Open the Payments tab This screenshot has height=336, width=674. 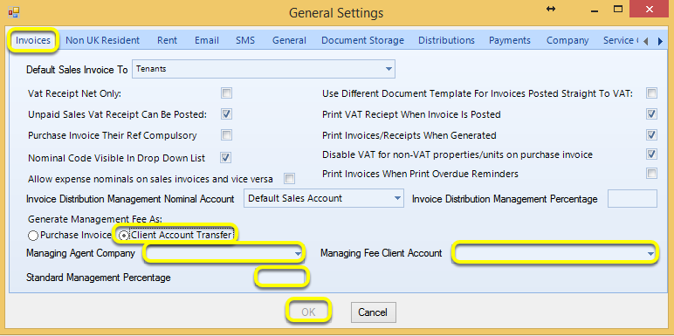coord(510,40)
